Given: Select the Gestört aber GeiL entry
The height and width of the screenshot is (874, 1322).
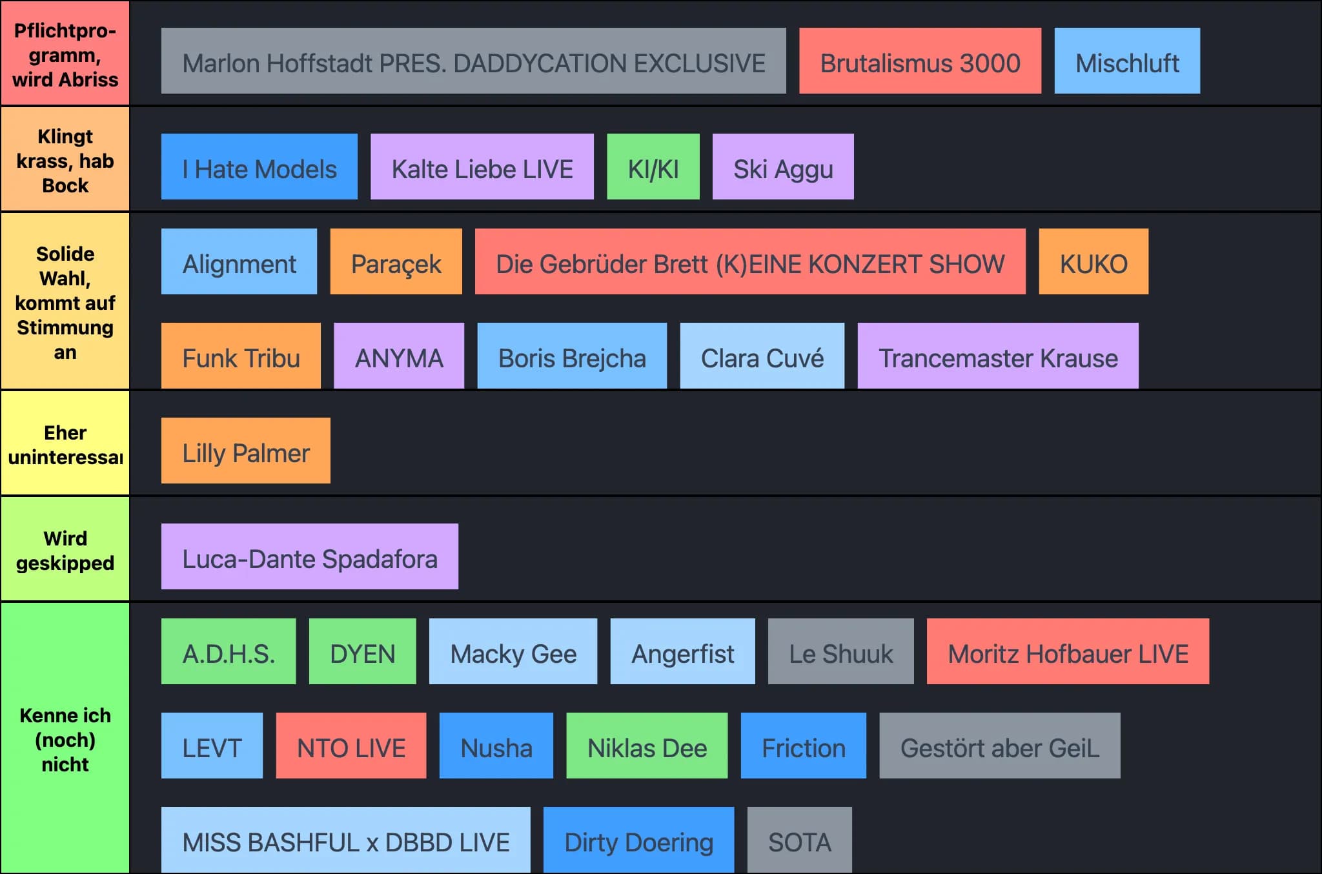Looking at the screenshot, I should click(x=999, y=747).
